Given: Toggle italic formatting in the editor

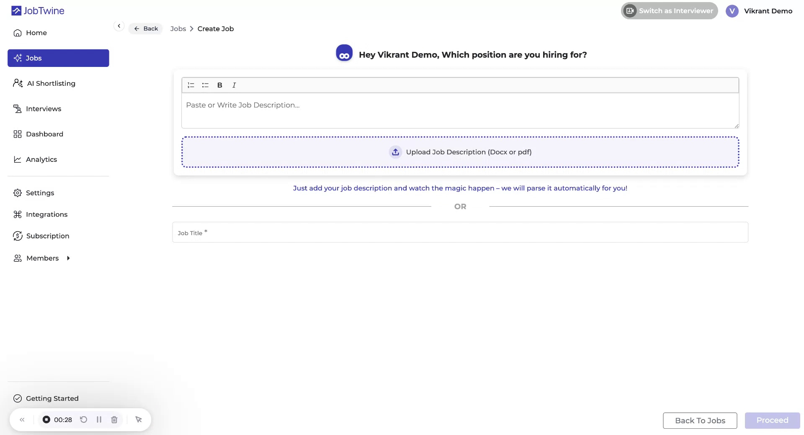Looking at the screenshot, I should point(234,85).
